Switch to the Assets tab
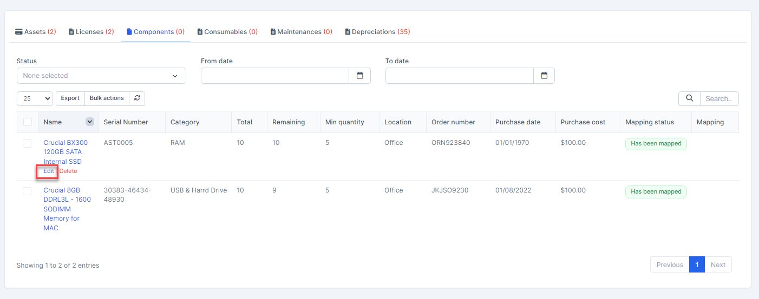The image size is (759, 299). 36,32
